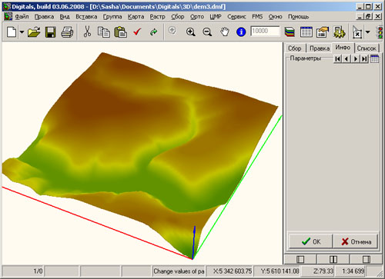The height and width of the screenshot is (279, 385).
Task: Expand the New document dropdown arrow
Action: coord(22,32)
